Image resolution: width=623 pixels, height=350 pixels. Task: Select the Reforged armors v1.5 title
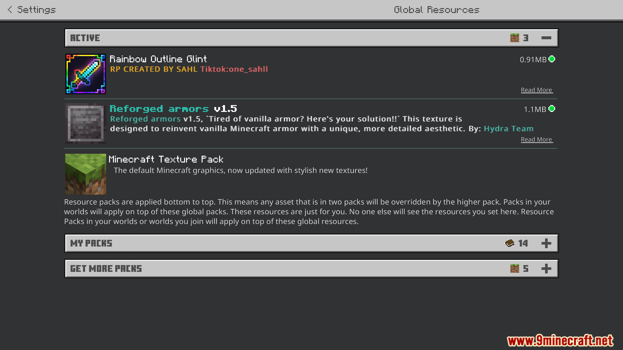(173, 109)
